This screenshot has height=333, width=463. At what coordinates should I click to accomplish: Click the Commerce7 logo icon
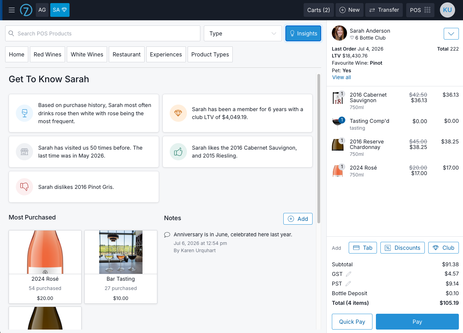click(x=26, y=10)
